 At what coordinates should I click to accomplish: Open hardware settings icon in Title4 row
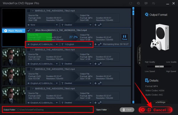100,64
